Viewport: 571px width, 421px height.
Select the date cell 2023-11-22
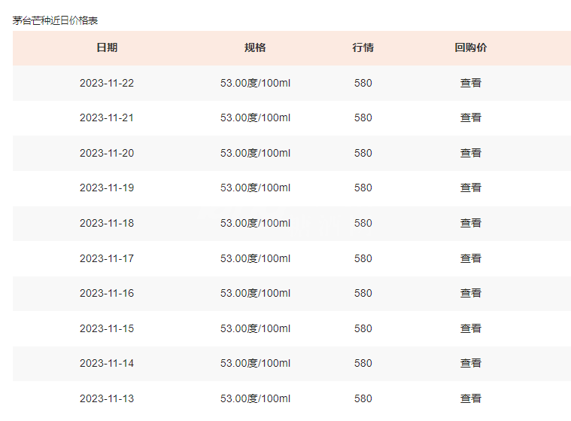(107, 83)
